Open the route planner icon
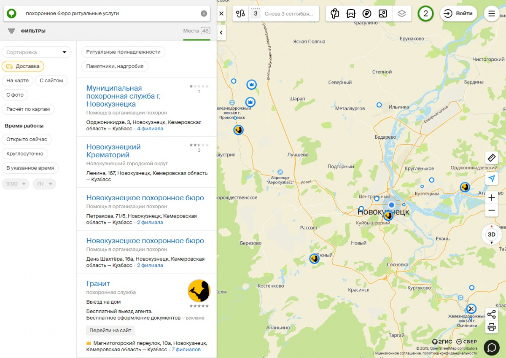Image resolution: width=506 pixels, height=358 pixels. 241,13
